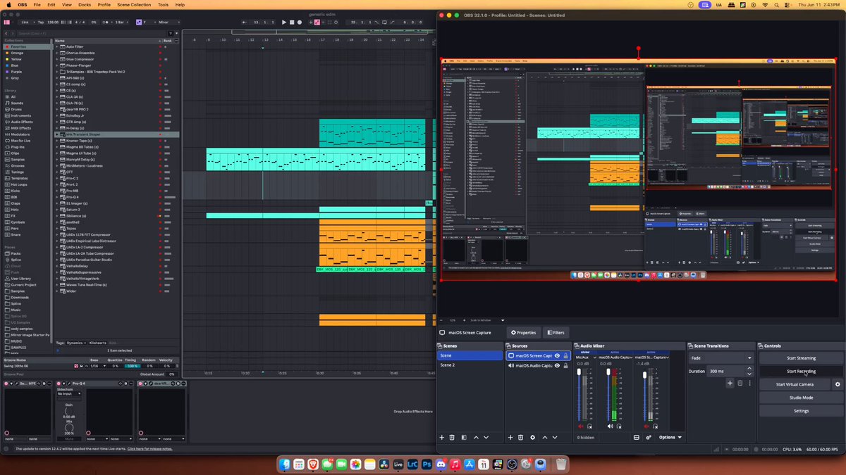Image resolution: width=846 pixels, height=475 pixels.
Task: Open the Minor scale dropdown in Ableton
Action: 168,23
